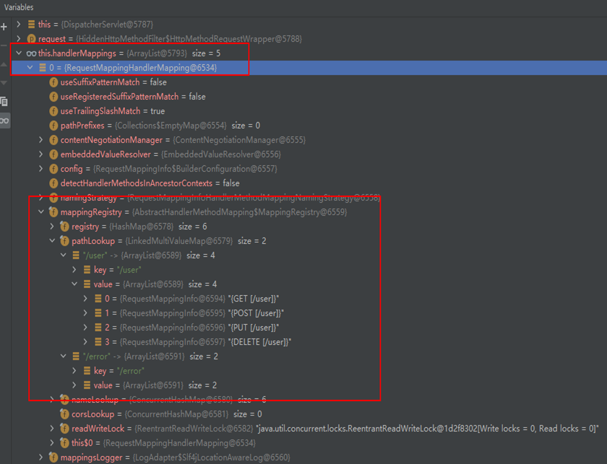Screen dimensions: 607x464
Task: Collapse value ArrayList@6589 node
Action: tap(74, 284)
